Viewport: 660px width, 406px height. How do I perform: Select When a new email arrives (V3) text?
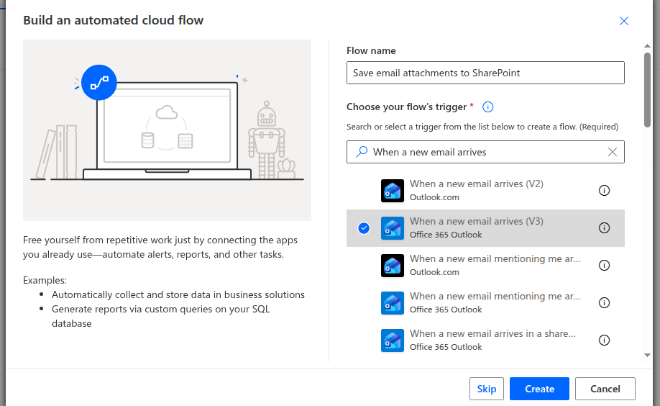477,221
